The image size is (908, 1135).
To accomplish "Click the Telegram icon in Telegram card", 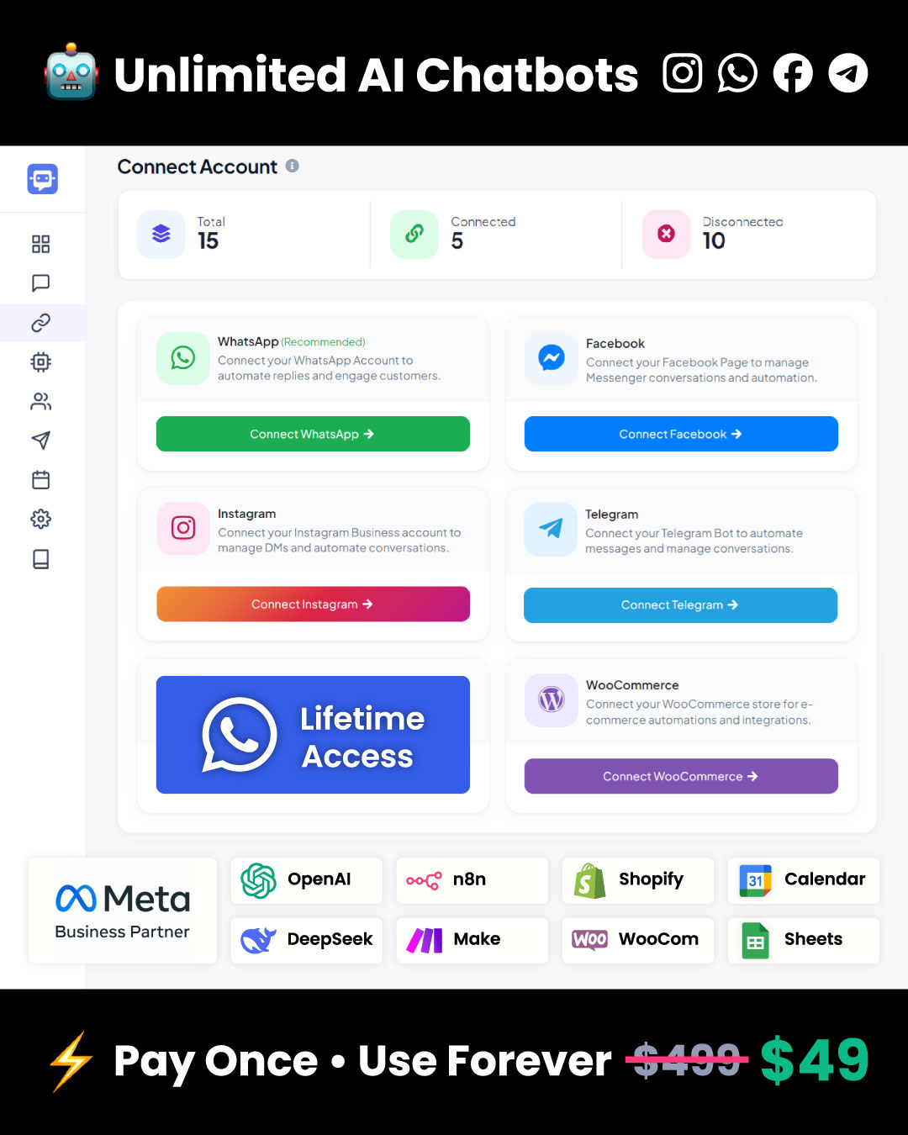I will pyautogui.click(x=551, y=529).
